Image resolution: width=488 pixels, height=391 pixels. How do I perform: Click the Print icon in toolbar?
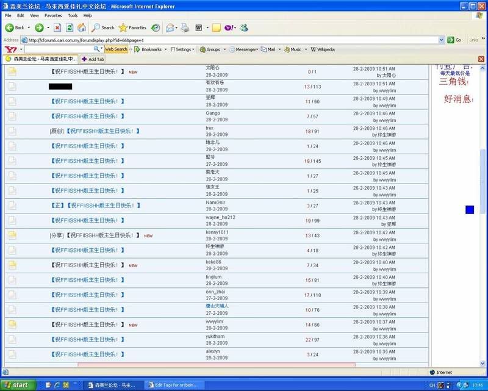pos(185,27)
